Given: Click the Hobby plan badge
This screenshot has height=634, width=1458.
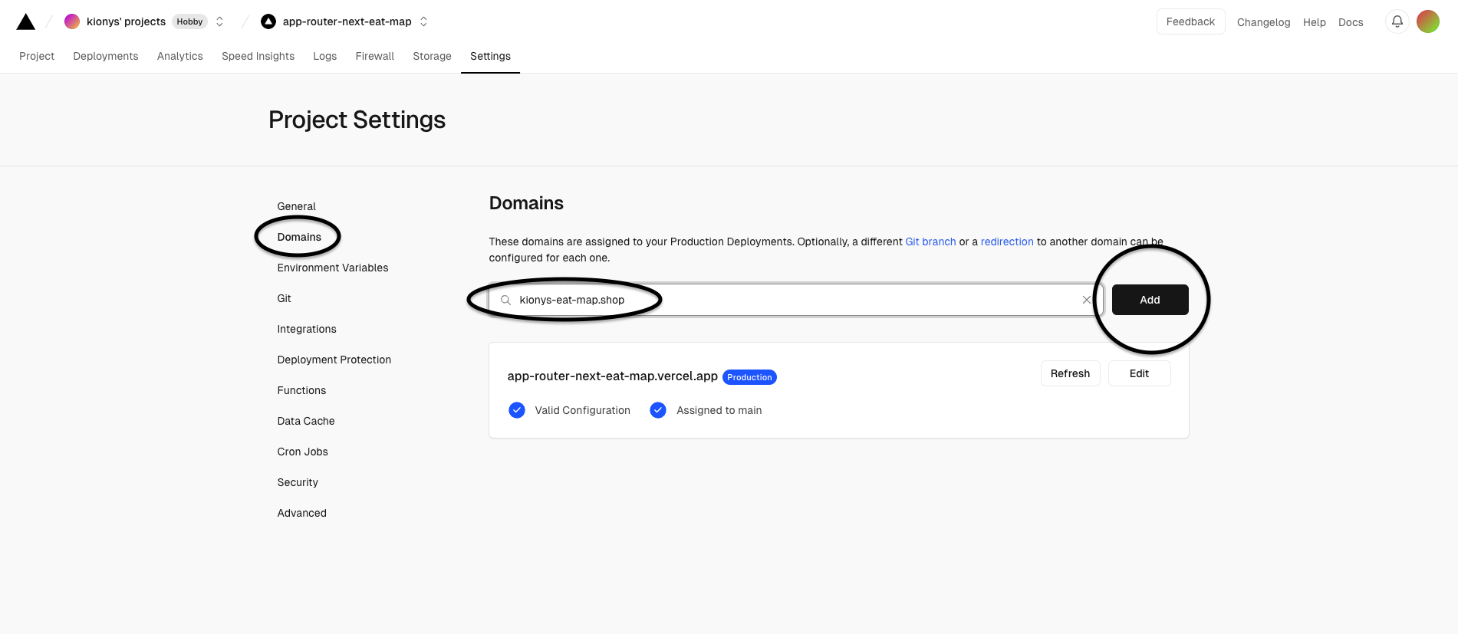Looking at the screenshot, I should click(189, 21).
